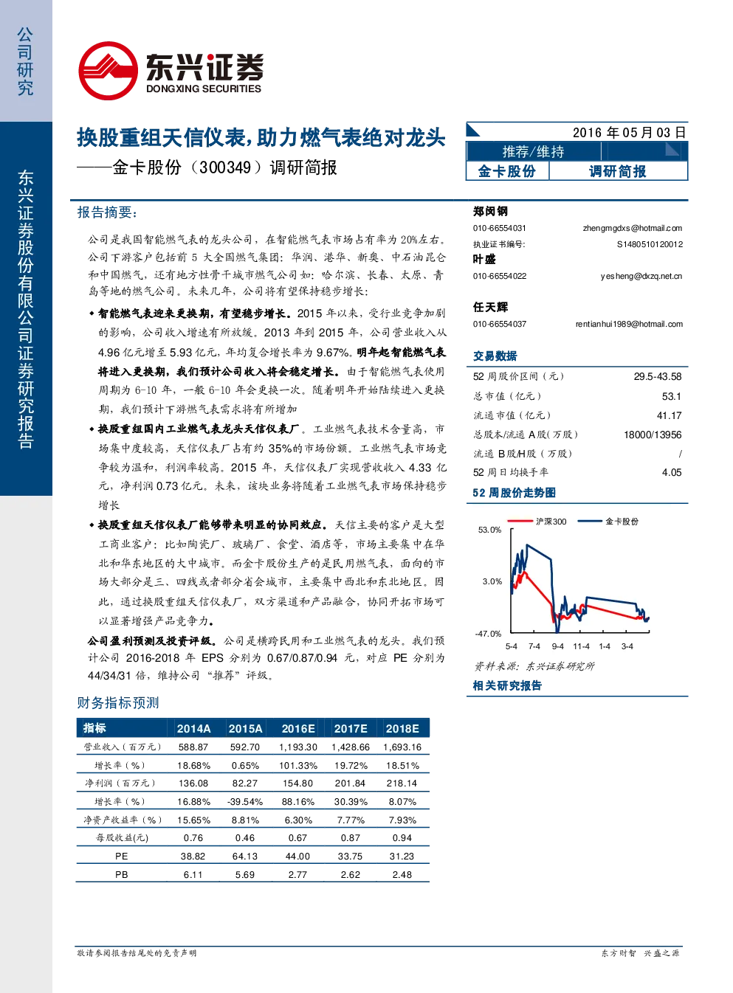
Task: Click average turnover rate 4.05
Action: 672,472
